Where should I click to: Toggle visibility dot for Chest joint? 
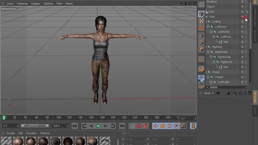click(x=242, y=72)
